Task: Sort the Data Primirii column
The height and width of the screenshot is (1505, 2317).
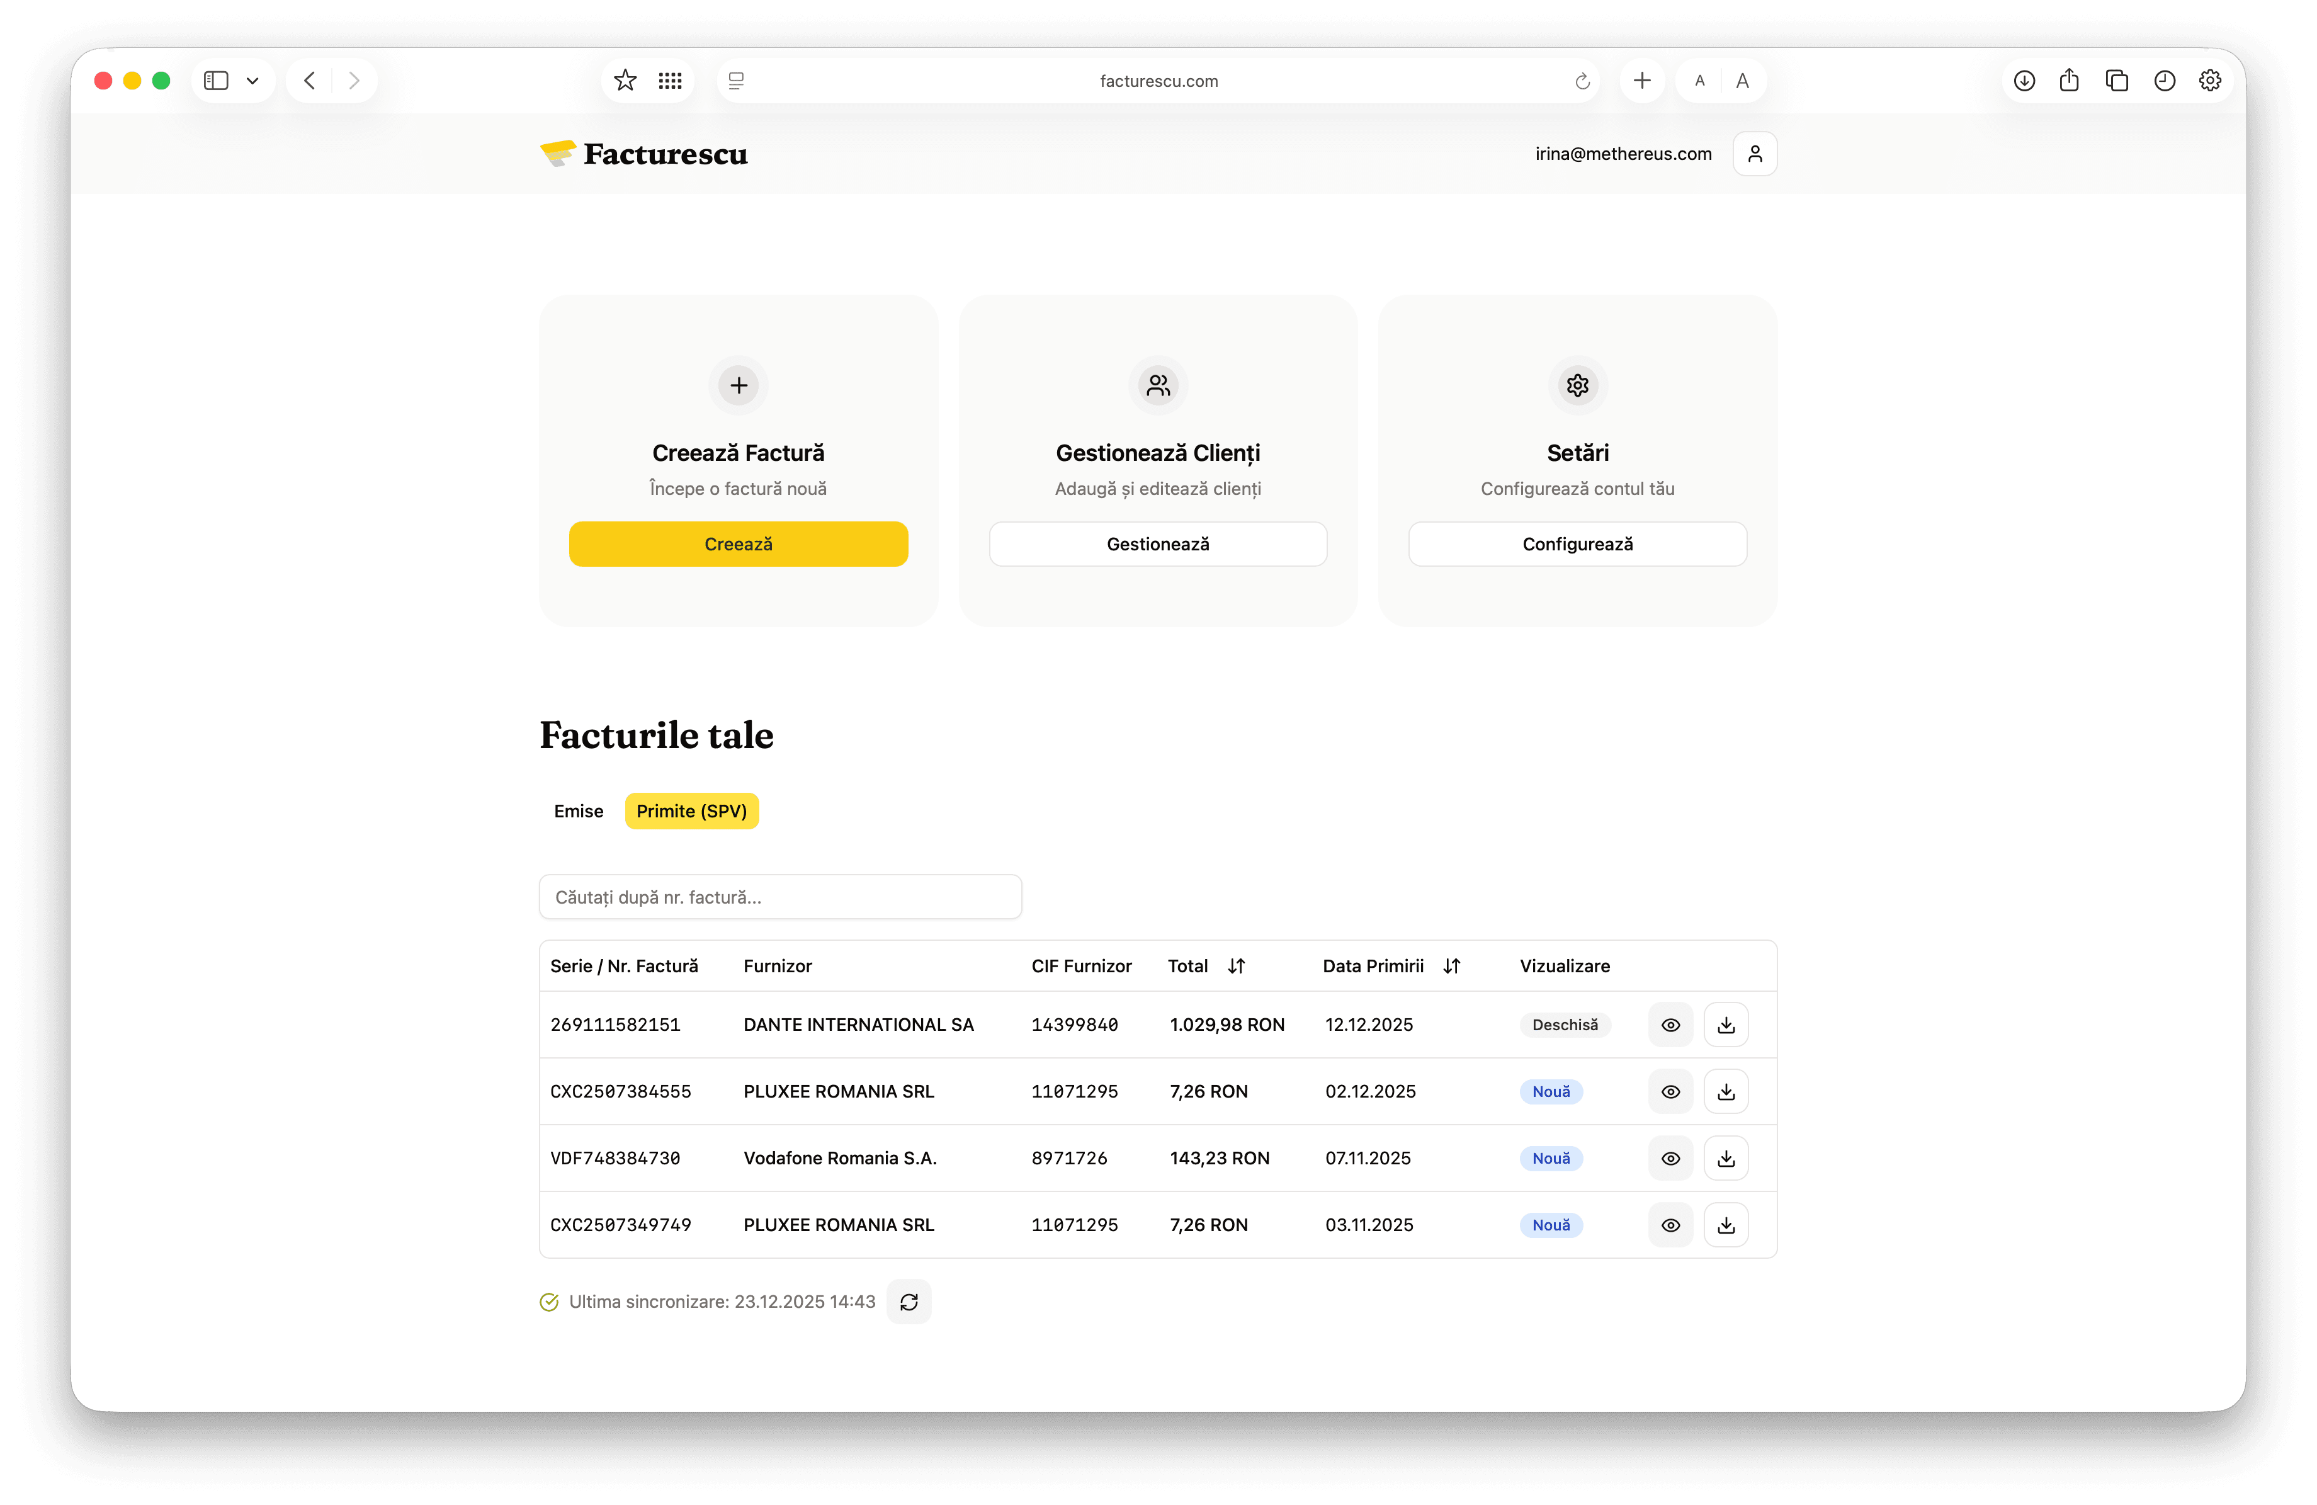Action: pyautogui.click(x=1451, y=966)
